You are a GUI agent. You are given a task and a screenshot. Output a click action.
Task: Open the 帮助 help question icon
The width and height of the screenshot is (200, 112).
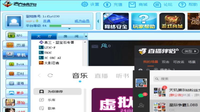182,5
